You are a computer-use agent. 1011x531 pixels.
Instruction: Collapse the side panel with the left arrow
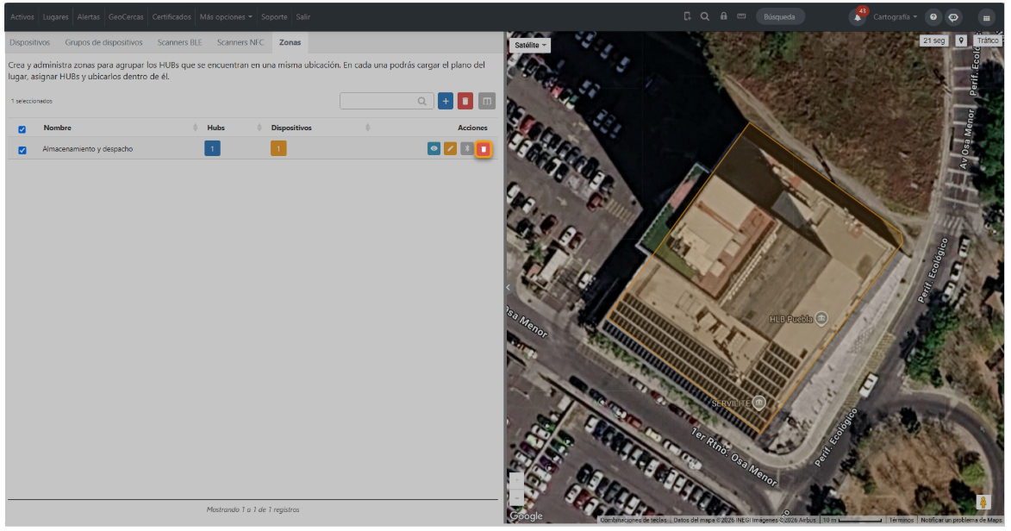(508, 287)
